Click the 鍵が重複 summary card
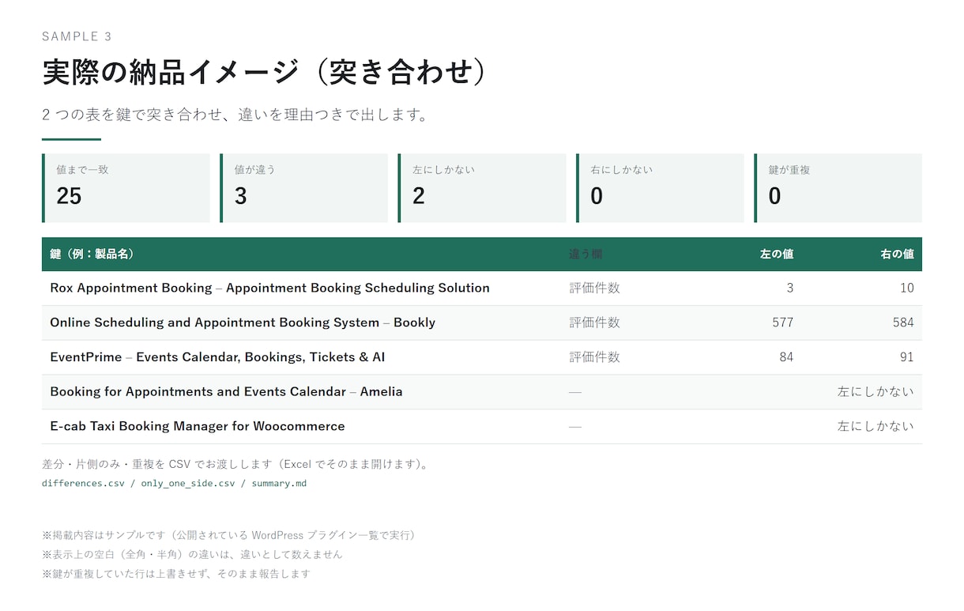Screen dimensions: 964x611 click(x=838, y=188)
